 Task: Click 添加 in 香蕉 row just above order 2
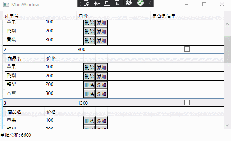pyautogui.click(x=101, y=40)
